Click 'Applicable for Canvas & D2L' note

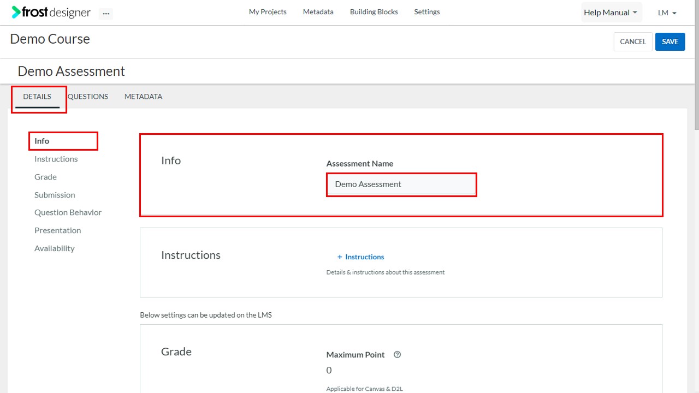pos(365,389)
